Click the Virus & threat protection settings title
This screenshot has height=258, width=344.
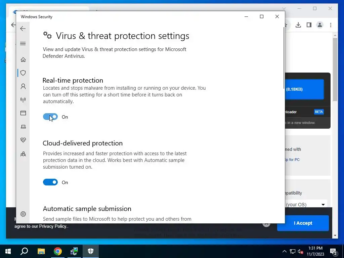pos(122,36)
